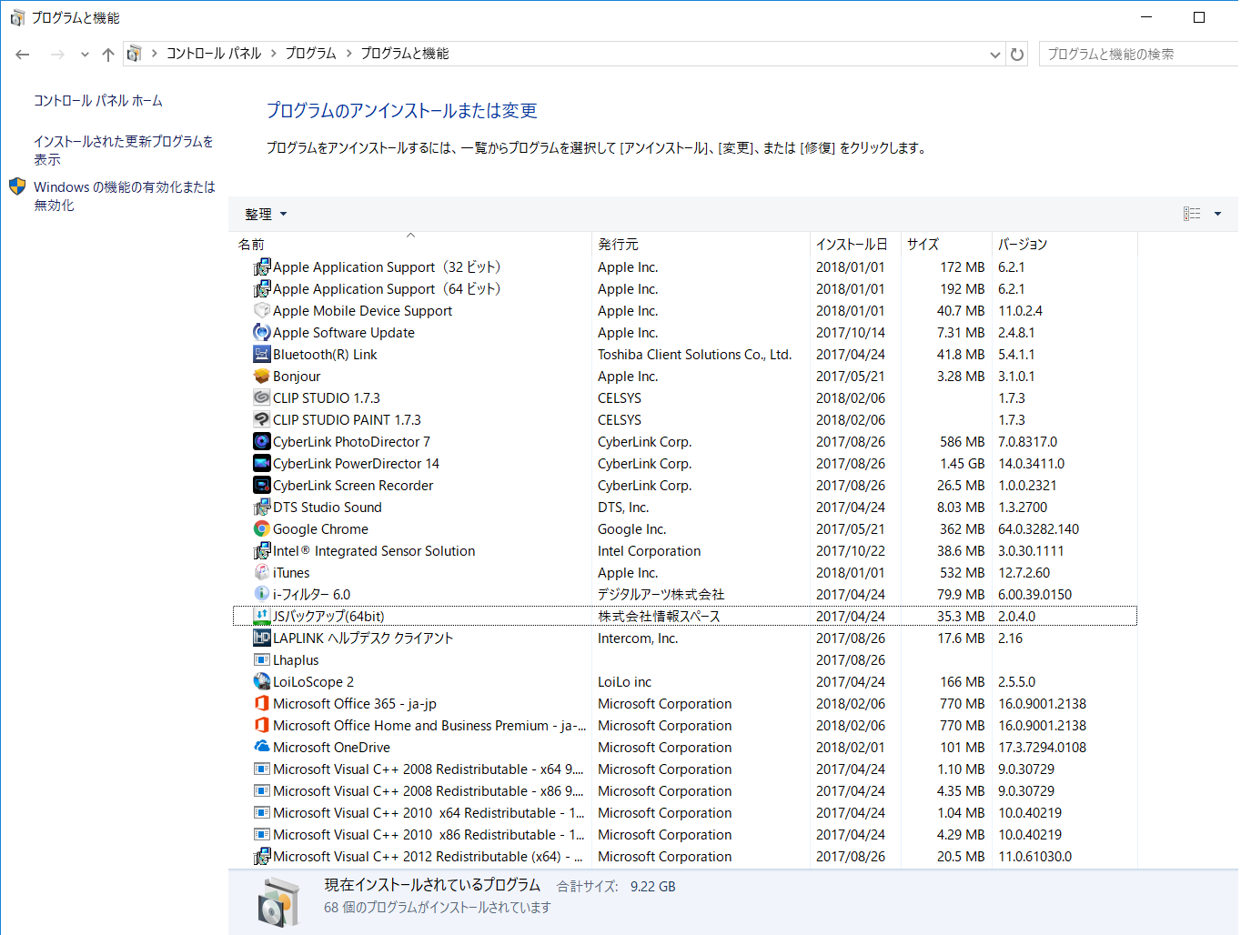Click the iTunes program icon
1241x935 pixels.
pyautogui.click(x=262, y=573)
